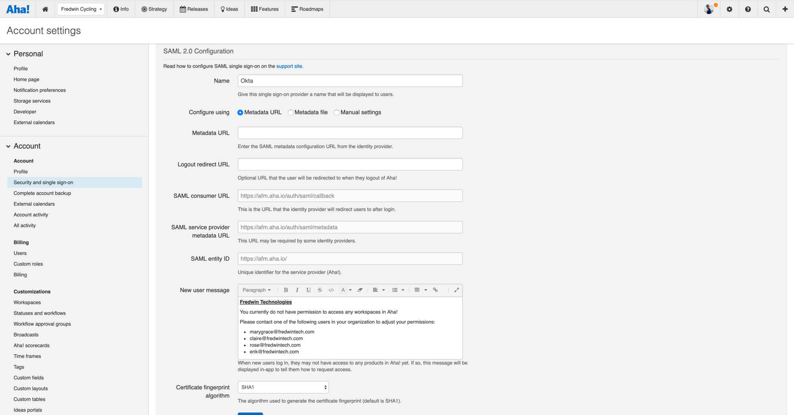Open Custom fields page
Image resolution: width=794 pixels, height=415 pixels.
point(29,378)
